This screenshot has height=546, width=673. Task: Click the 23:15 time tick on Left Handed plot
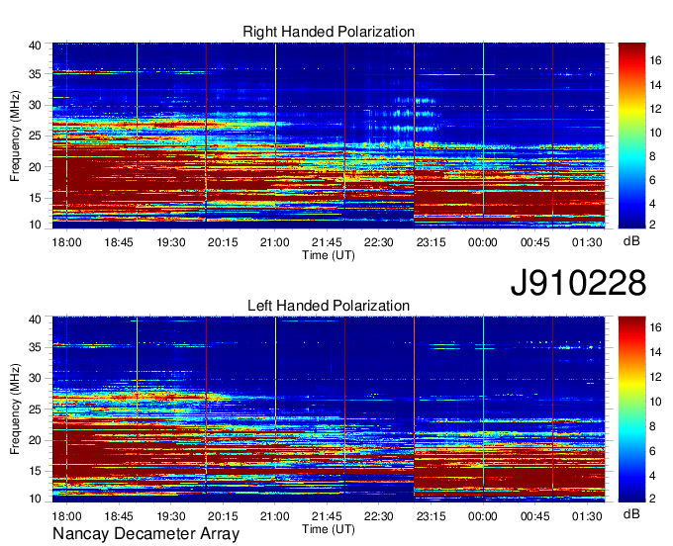pyautogui.click(x=431, y=516)
